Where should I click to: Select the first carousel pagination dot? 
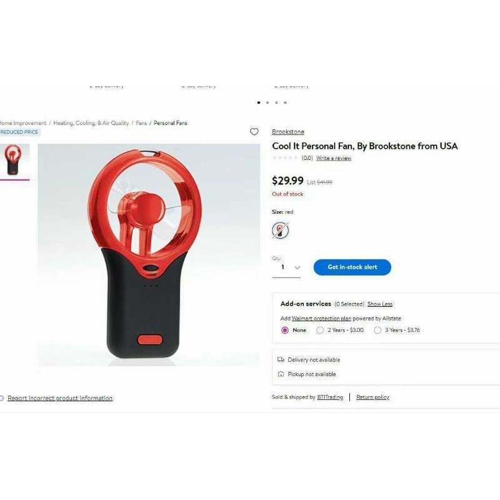click(x=259, y=102)
